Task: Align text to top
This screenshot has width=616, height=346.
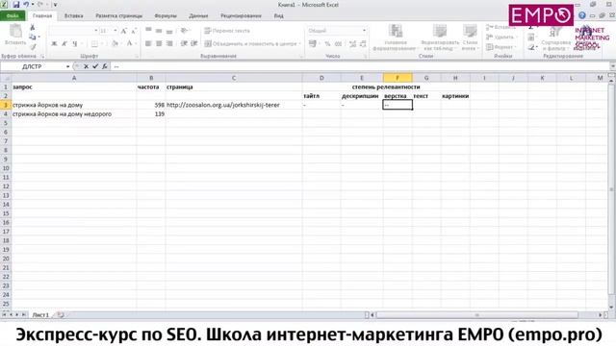Action: (148, 31)
